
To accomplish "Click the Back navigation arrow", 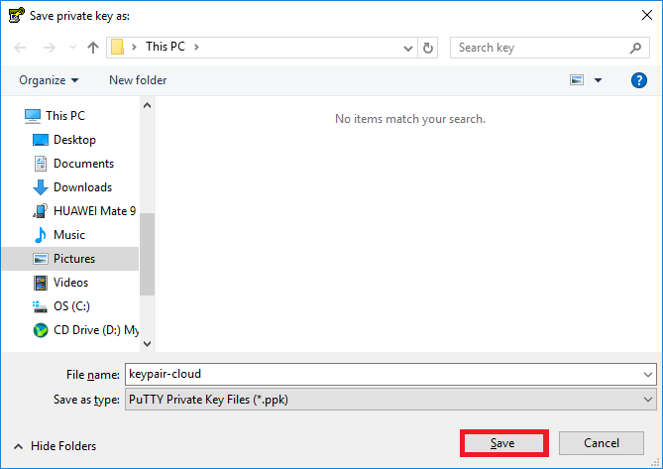I will click(x=20, y=48).
